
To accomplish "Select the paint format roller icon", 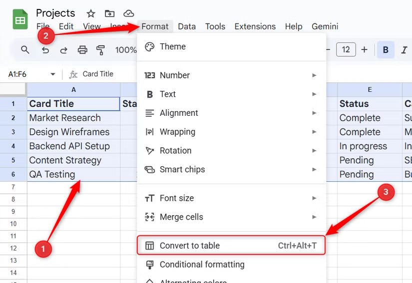I will [100, 50].
